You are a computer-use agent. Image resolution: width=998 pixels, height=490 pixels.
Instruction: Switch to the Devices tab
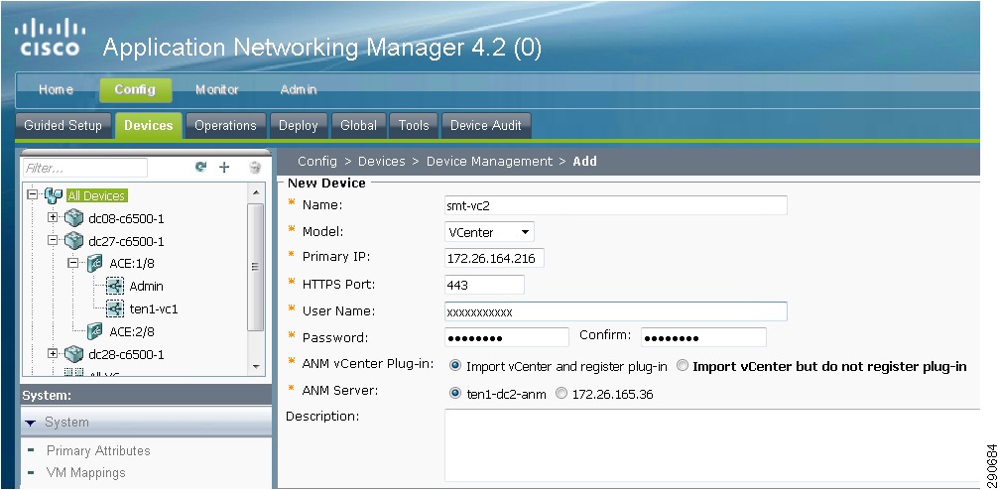[x=148, y=125]
